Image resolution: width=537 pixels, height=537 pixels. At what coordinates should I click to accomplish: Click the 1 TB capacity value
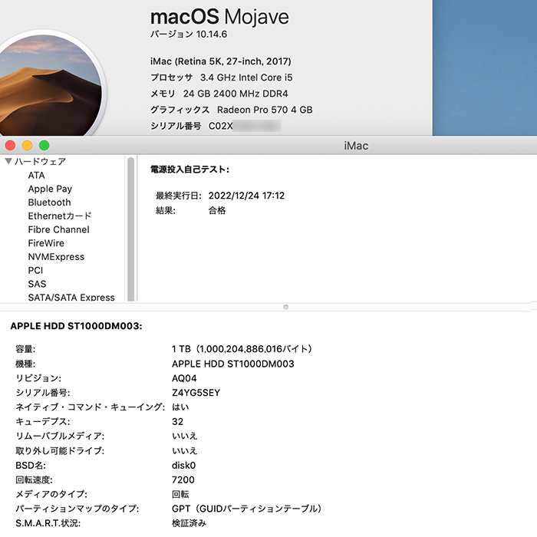pyautogui.click(x=242, y=349)
